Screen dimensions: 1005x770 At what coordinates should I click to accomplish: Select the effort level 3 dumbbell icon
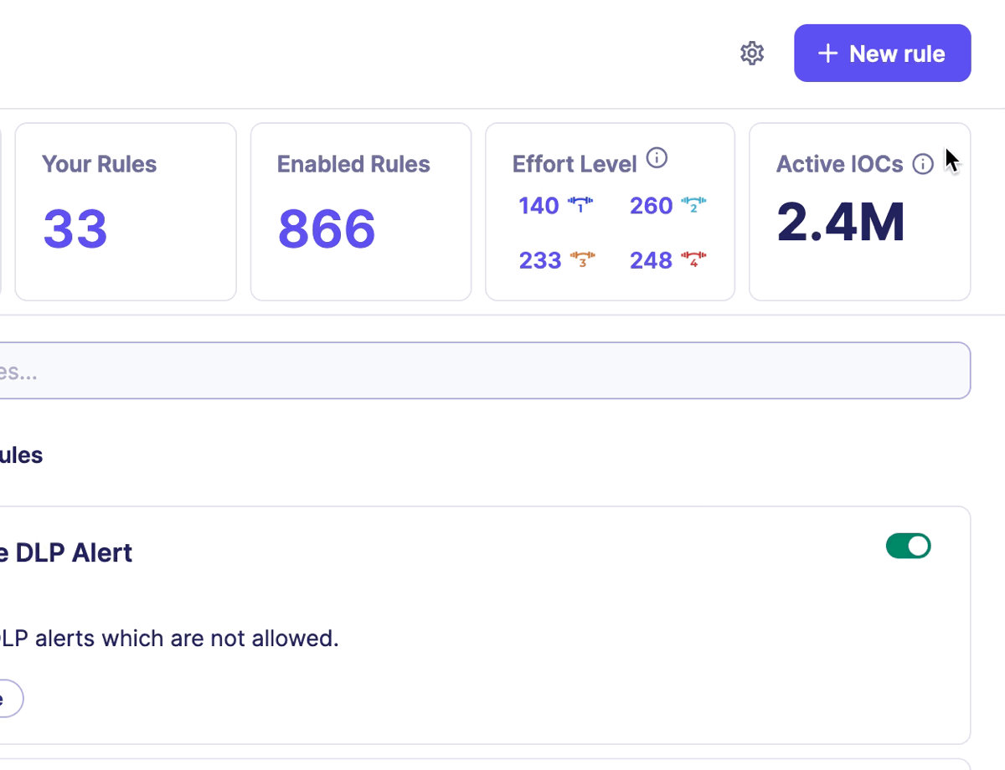(x=582, y=259)
